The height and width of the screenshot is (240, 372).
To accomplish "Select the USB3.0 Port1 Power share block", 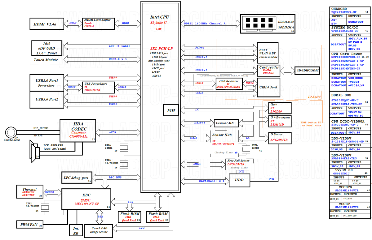I will (x=46, y=83).
